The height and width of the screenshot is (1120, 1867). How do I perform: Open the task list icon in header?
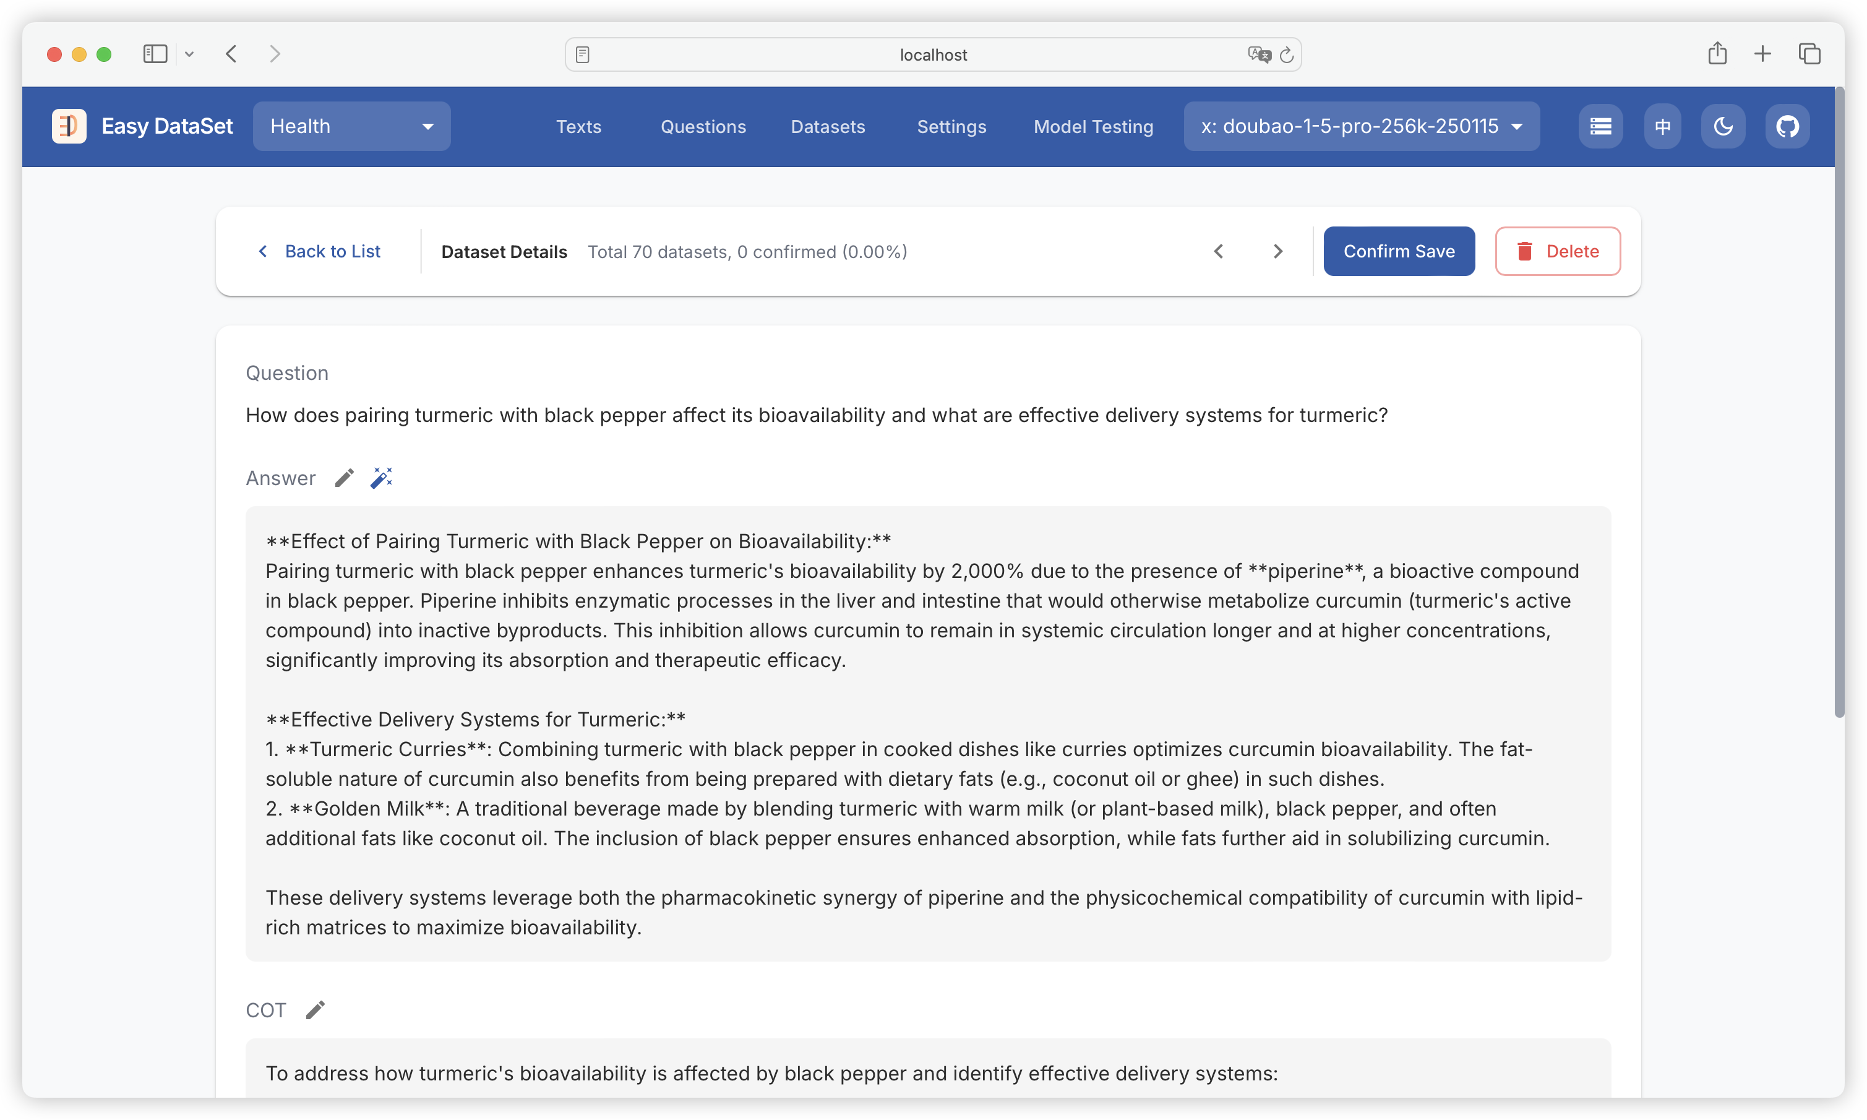click(1600, 126)
